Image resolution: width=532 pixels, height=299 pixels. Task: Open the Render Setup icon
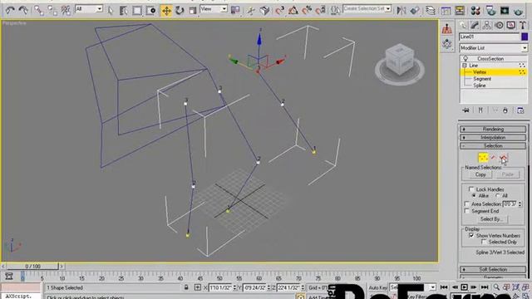(490, 11)
